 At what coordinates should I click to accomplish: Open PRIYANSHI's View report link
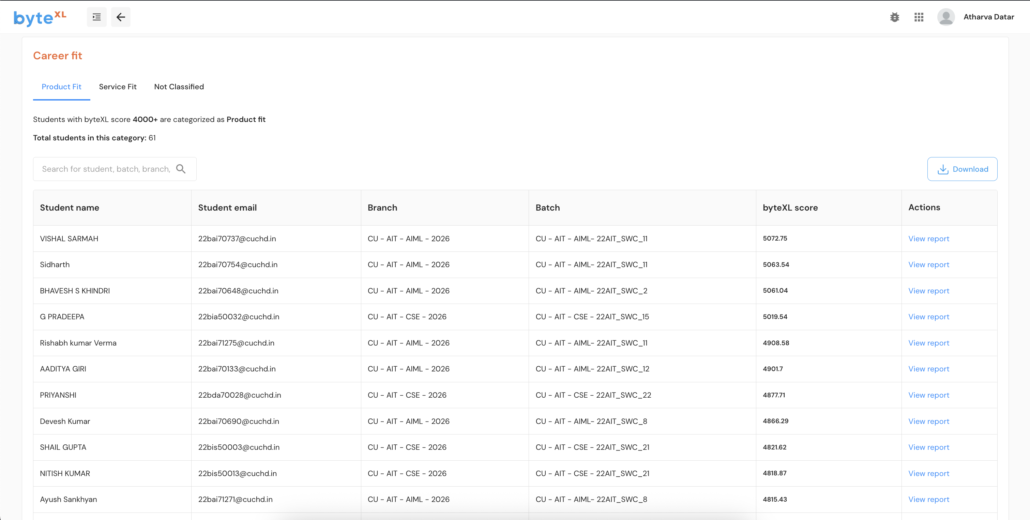click(928, 395)
